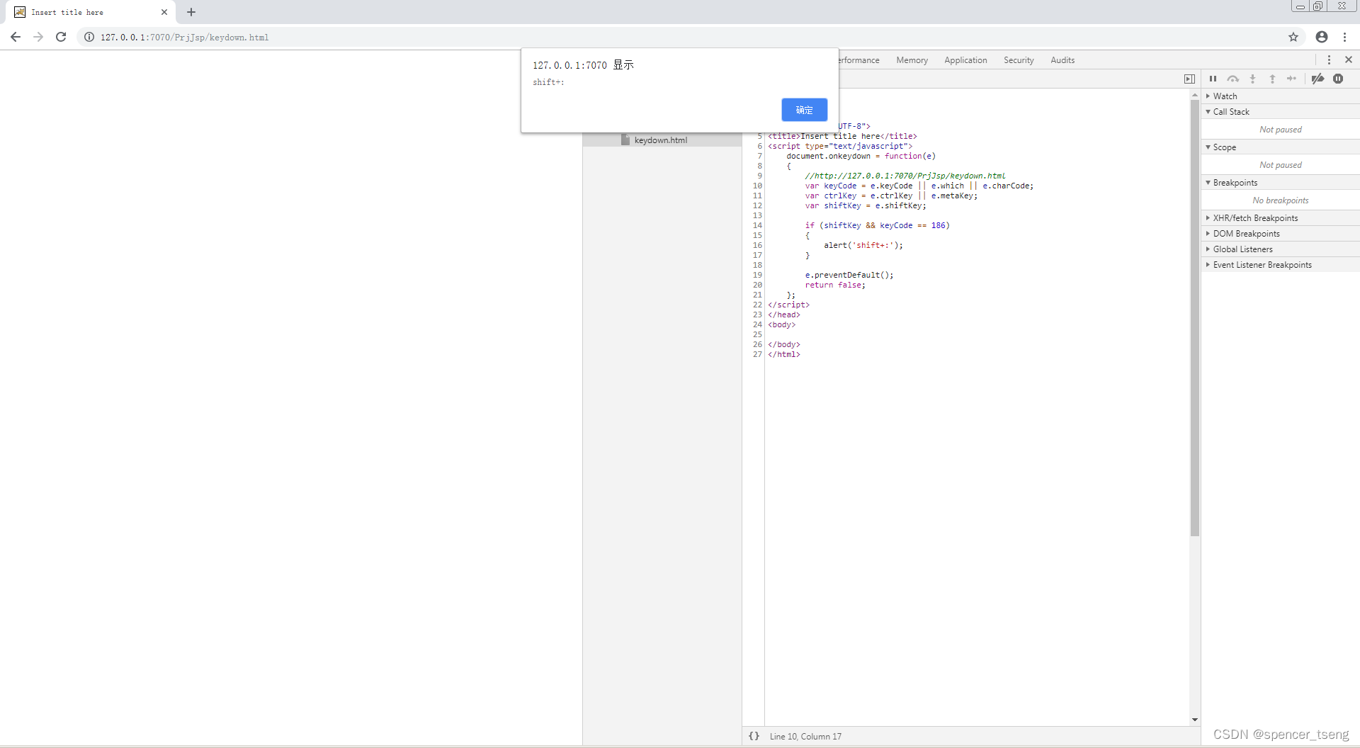Switch to the Security tab
1360x748 pixels.
[x=1019, y=60]
